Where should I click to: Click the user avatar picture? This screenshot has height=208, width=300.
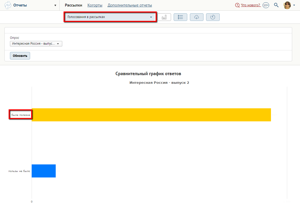[x=287, y=5]
